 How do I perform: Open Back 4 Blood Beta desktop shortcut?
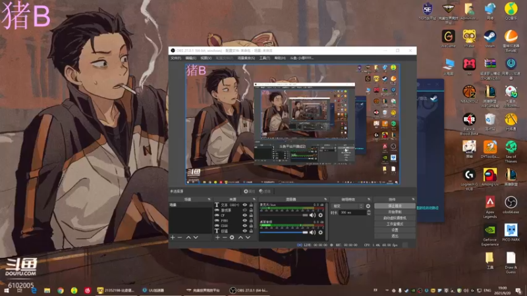click(469, 124)
